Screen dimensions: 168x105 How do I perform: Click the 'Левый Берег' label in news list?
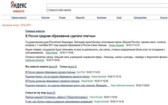[x=87, y=81]
